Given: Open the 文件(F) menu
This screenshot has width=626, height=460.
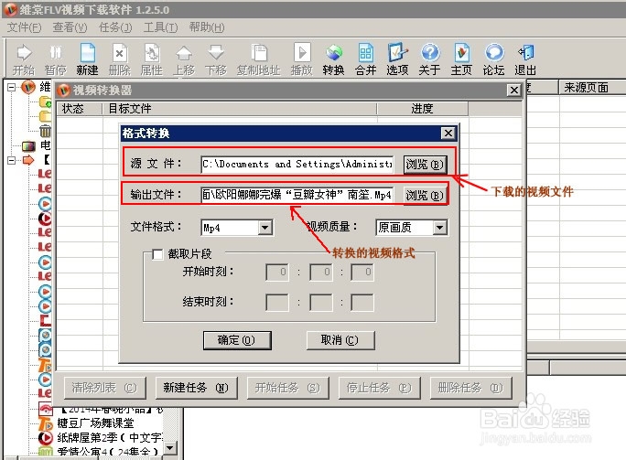Looking at the screenshot, I should (24, 27).
